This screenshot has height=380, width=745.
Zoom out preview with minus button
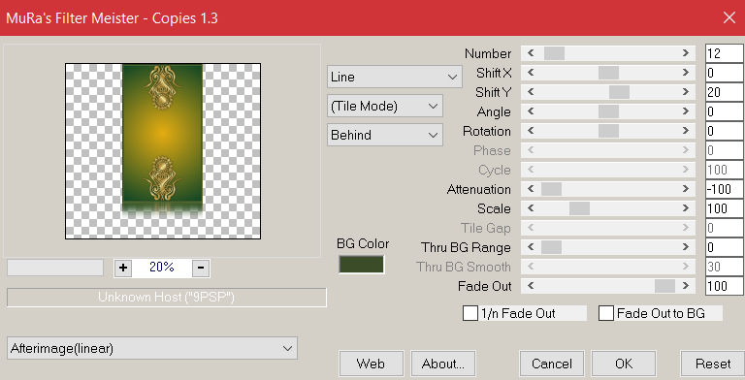click(201, 268)
